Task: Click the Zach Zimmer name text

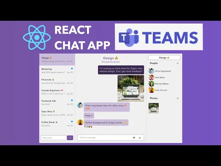Action: 161,90
